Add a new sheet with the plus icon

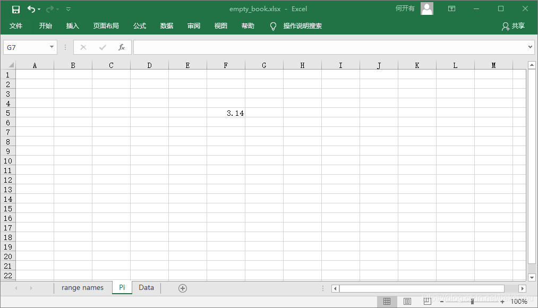183,288
